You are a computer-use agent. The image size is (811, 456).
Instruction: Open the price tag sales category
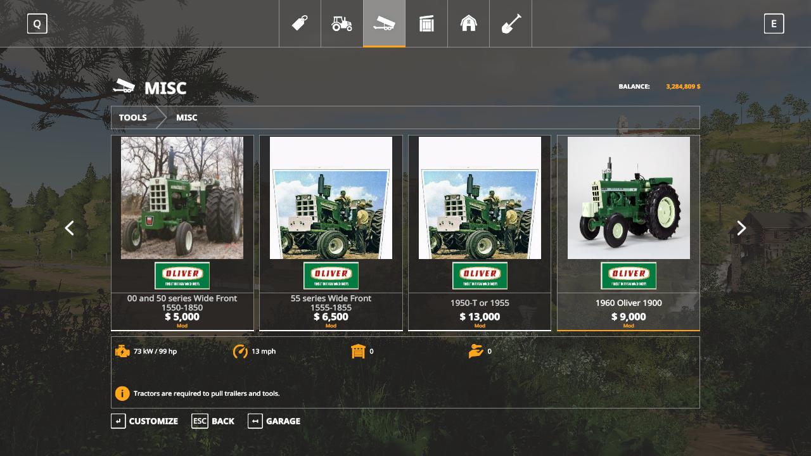(300, 23)
